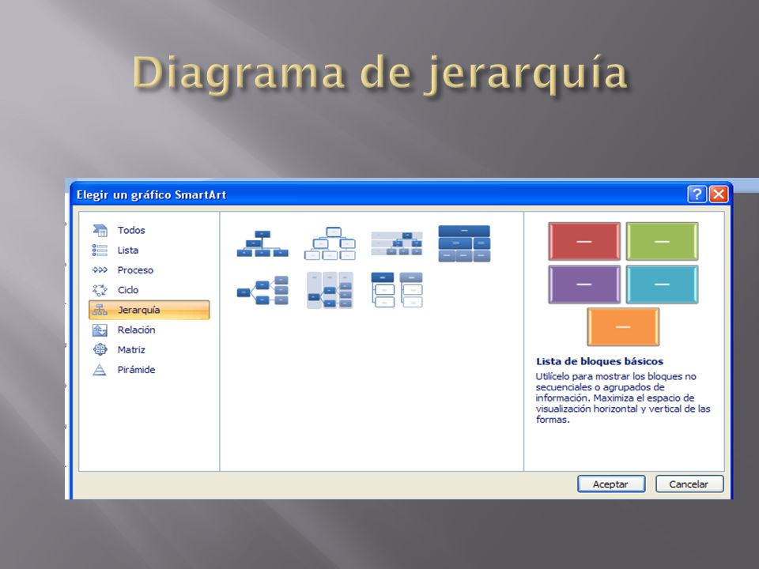The width and height of the screenshot is (759, 569).
Task: Click the orange preview block
Action: (623, 327)
